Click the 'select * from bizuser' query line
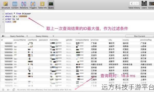 tap(18, 14)
